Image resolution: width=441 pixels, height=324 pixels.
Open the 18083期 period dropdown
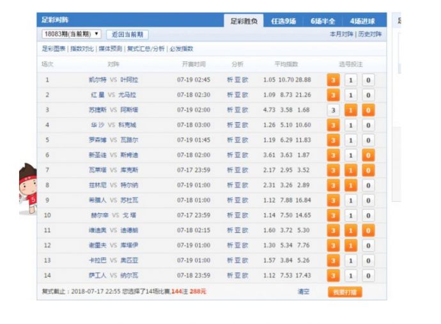tap(72, 34)
